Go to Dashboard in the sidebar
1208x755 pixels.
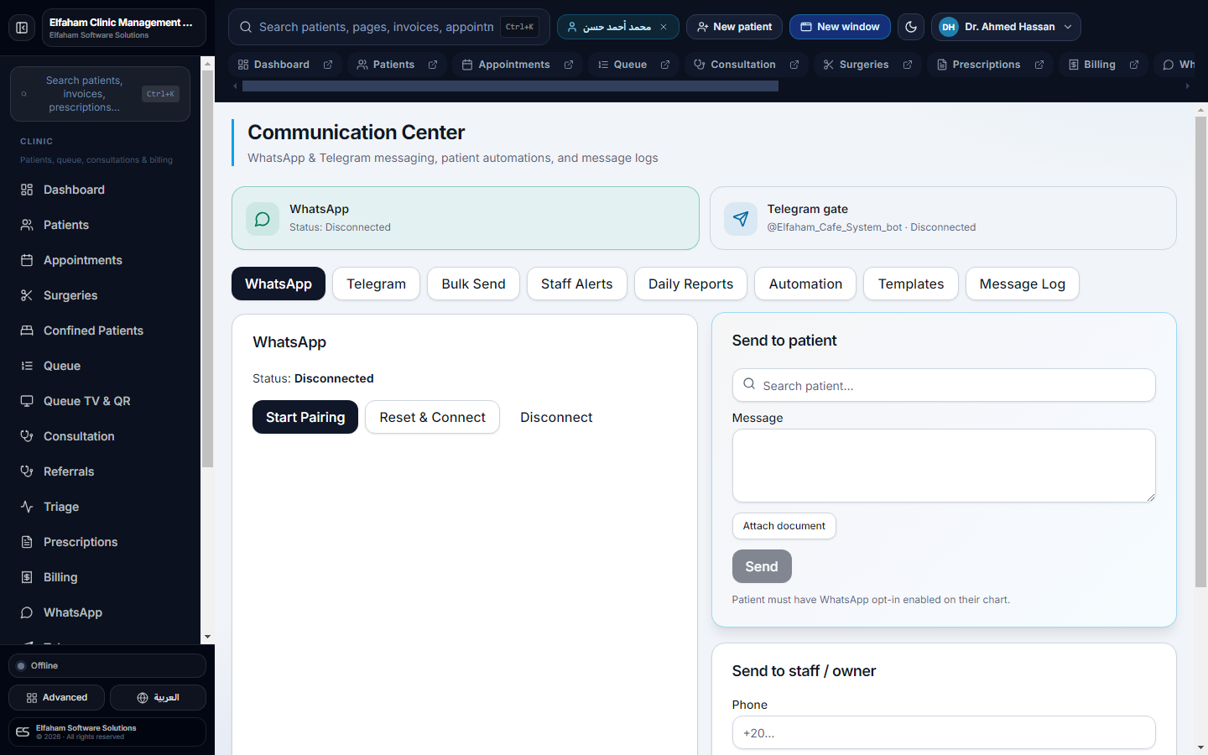click(x=101, y=190)
